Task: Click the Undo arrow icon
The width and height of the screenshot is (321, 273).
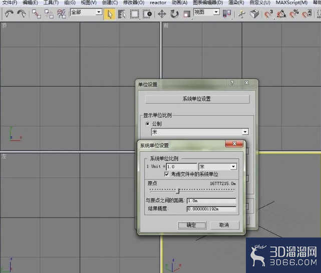Action: point(9,14)
